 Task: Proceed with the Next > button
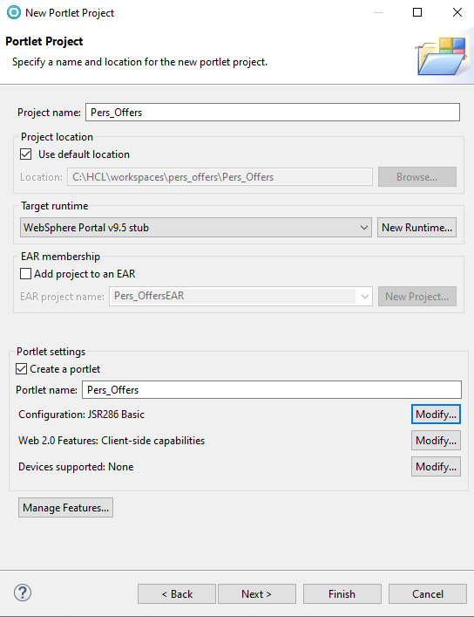(x=257, y=593)
